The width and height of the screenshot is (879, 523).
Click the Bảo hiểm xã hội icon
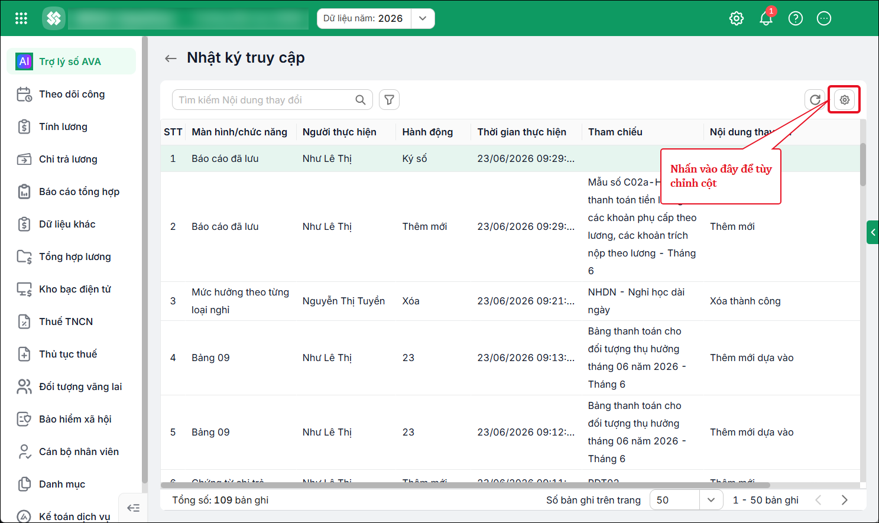[x=24, y=419]
